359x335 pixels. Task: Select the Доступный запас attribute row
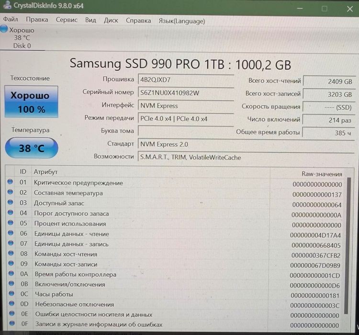click(175, 204)
